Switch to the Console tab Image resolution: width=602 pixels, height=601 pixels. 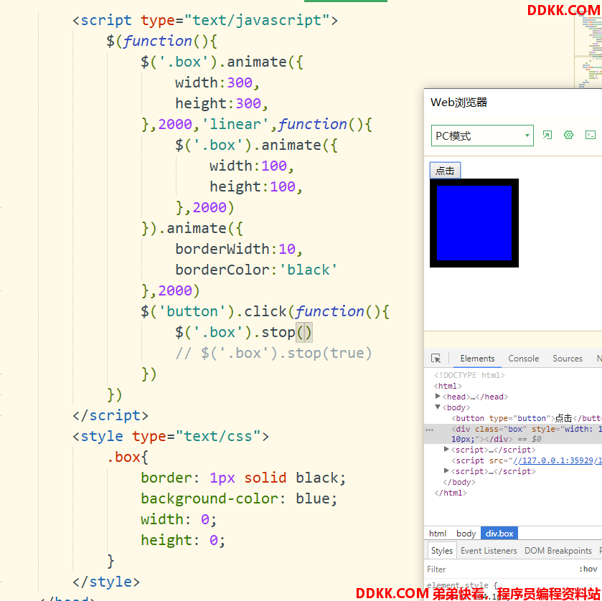click(523, 359)
